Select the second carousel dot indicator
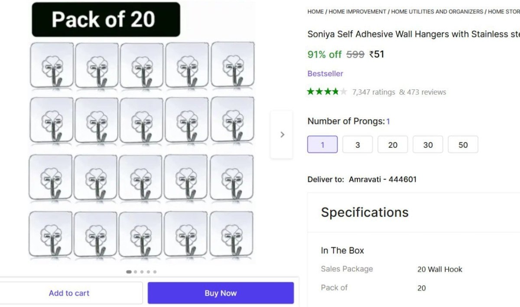The width and height of the screenshot is (520, 307). click(135, 271)
